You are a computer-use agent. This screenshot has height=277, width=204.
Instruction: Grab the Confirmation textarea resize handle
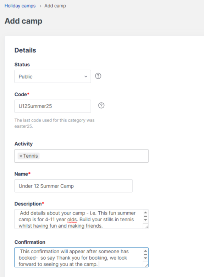[x=146, y=265]
